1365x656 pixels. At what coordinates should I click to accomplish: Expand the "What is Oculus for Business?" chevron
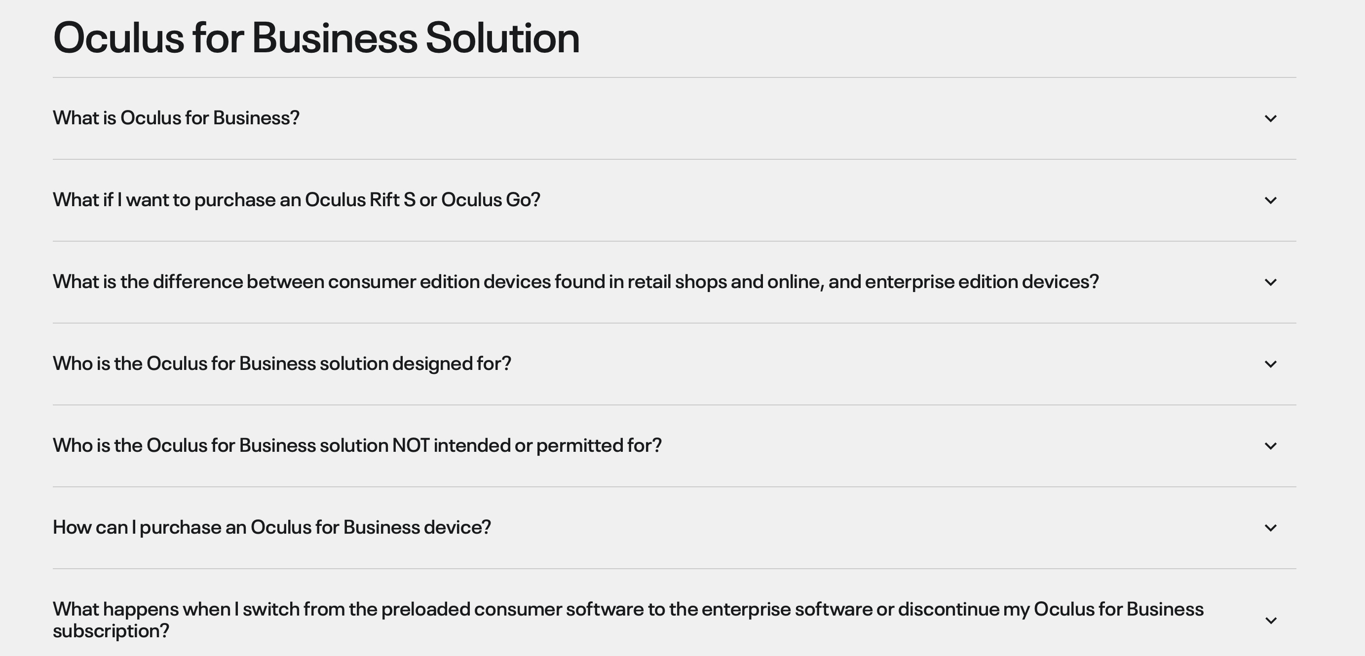click(x=1271, y=118)
